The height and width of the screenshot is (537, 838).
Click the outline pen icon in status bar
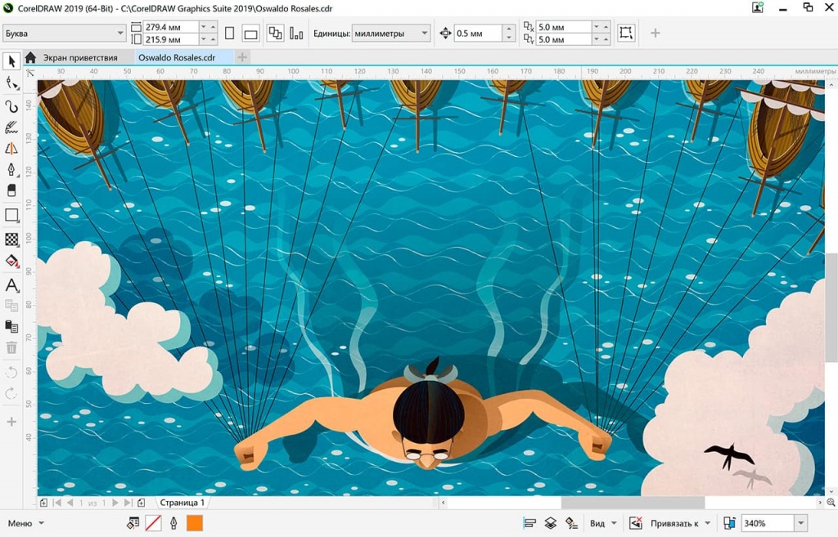click(173, 523)
